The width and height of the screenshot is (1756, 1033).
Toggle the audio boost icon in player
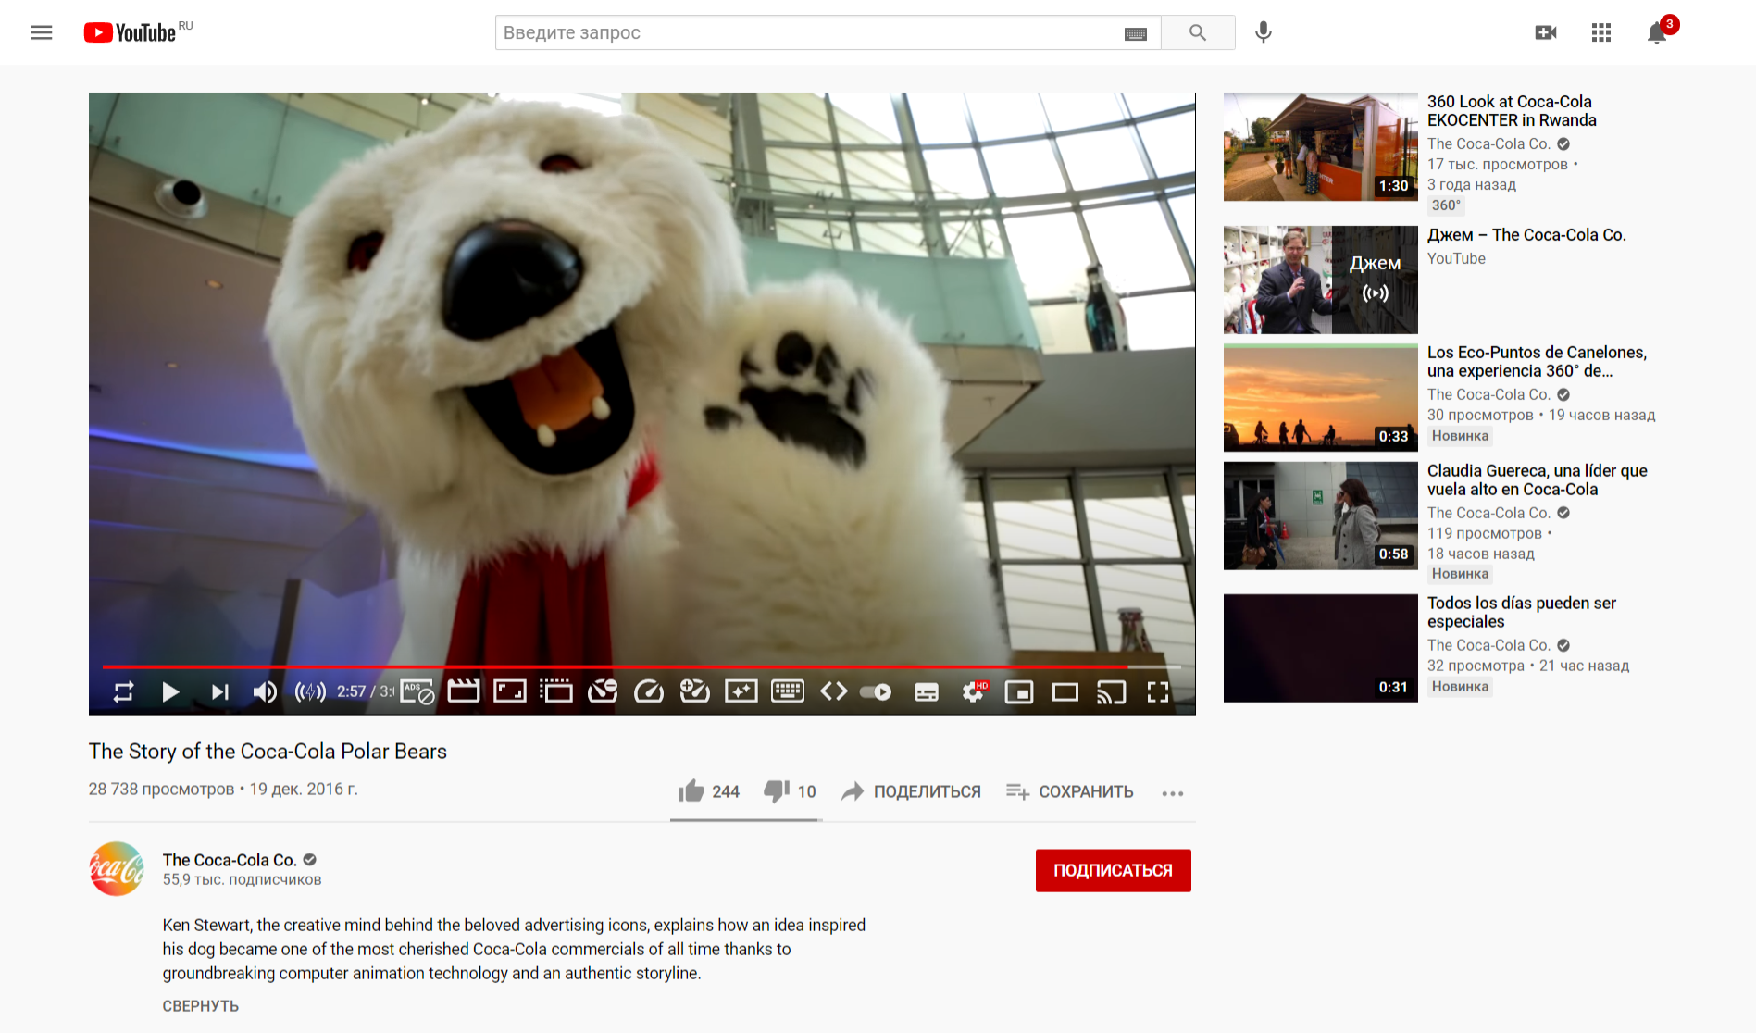(310, 691)
